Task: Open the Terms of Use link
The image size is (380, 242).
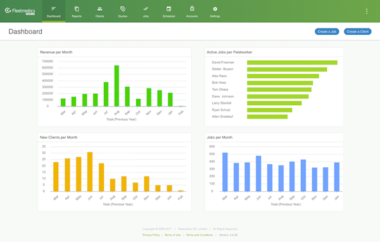Action: pyautogui.click(x=172, y=235)
